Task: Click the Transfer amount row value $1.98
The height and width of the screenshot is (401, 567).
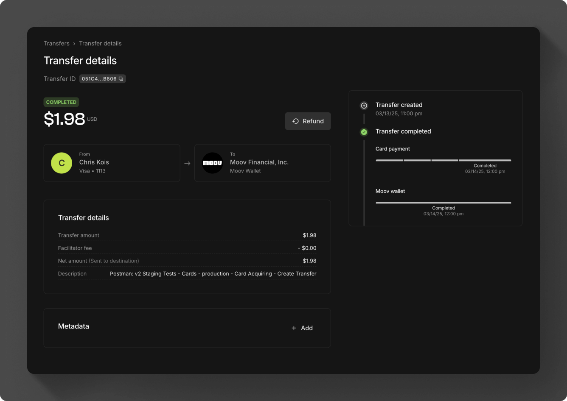Action: coord(309,235)
